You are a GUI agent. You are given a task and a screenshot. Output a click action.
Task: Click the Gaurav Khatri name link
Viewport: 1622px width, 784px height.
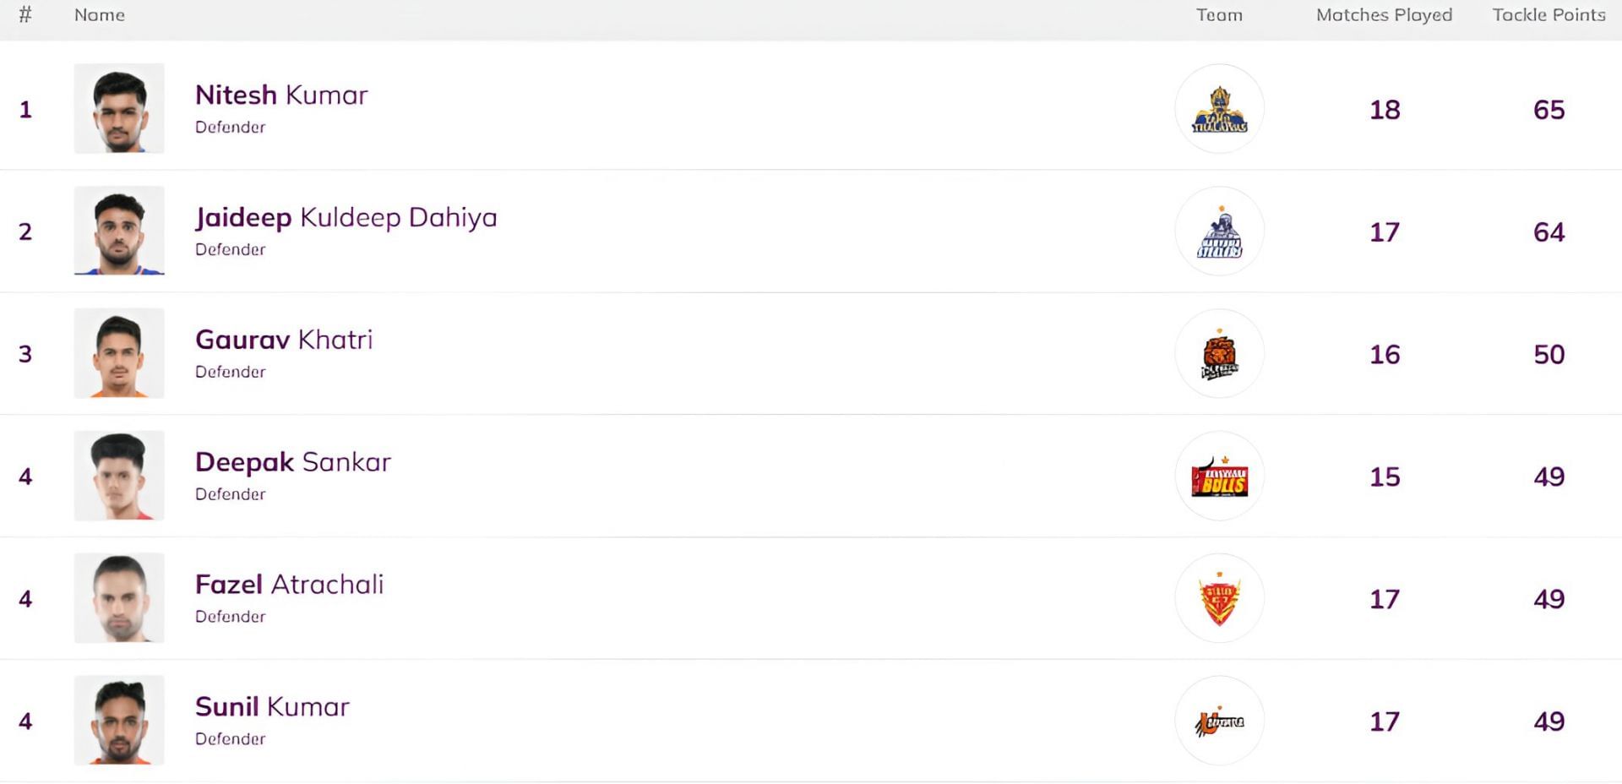click(x=284, y=340)
